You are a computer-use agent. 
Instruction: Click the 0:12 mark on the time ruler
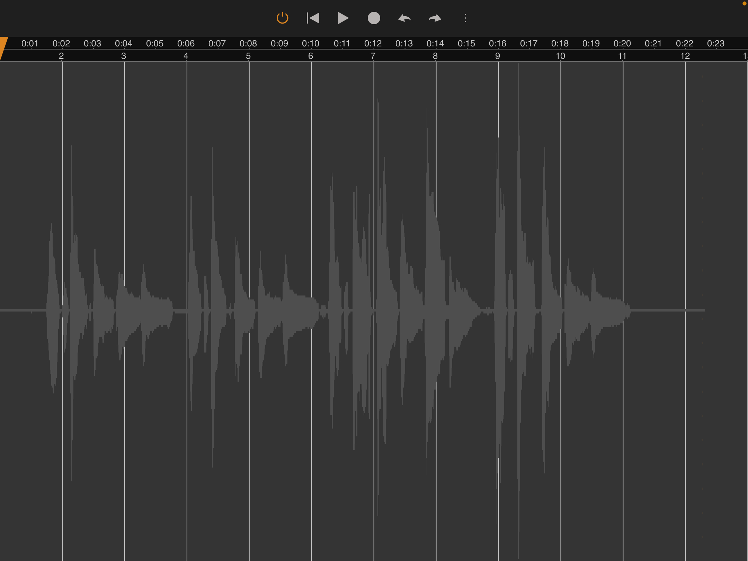point(373,44)
